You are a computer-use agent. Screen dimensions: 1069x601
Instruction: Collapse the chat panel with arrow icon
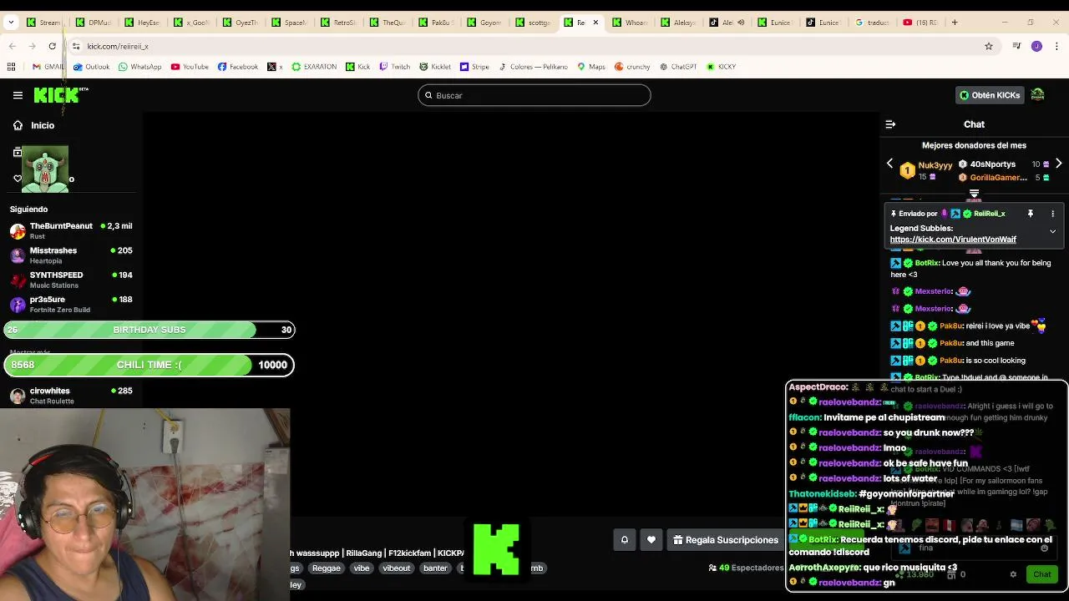pyautogui.click(x=890, y=124)
